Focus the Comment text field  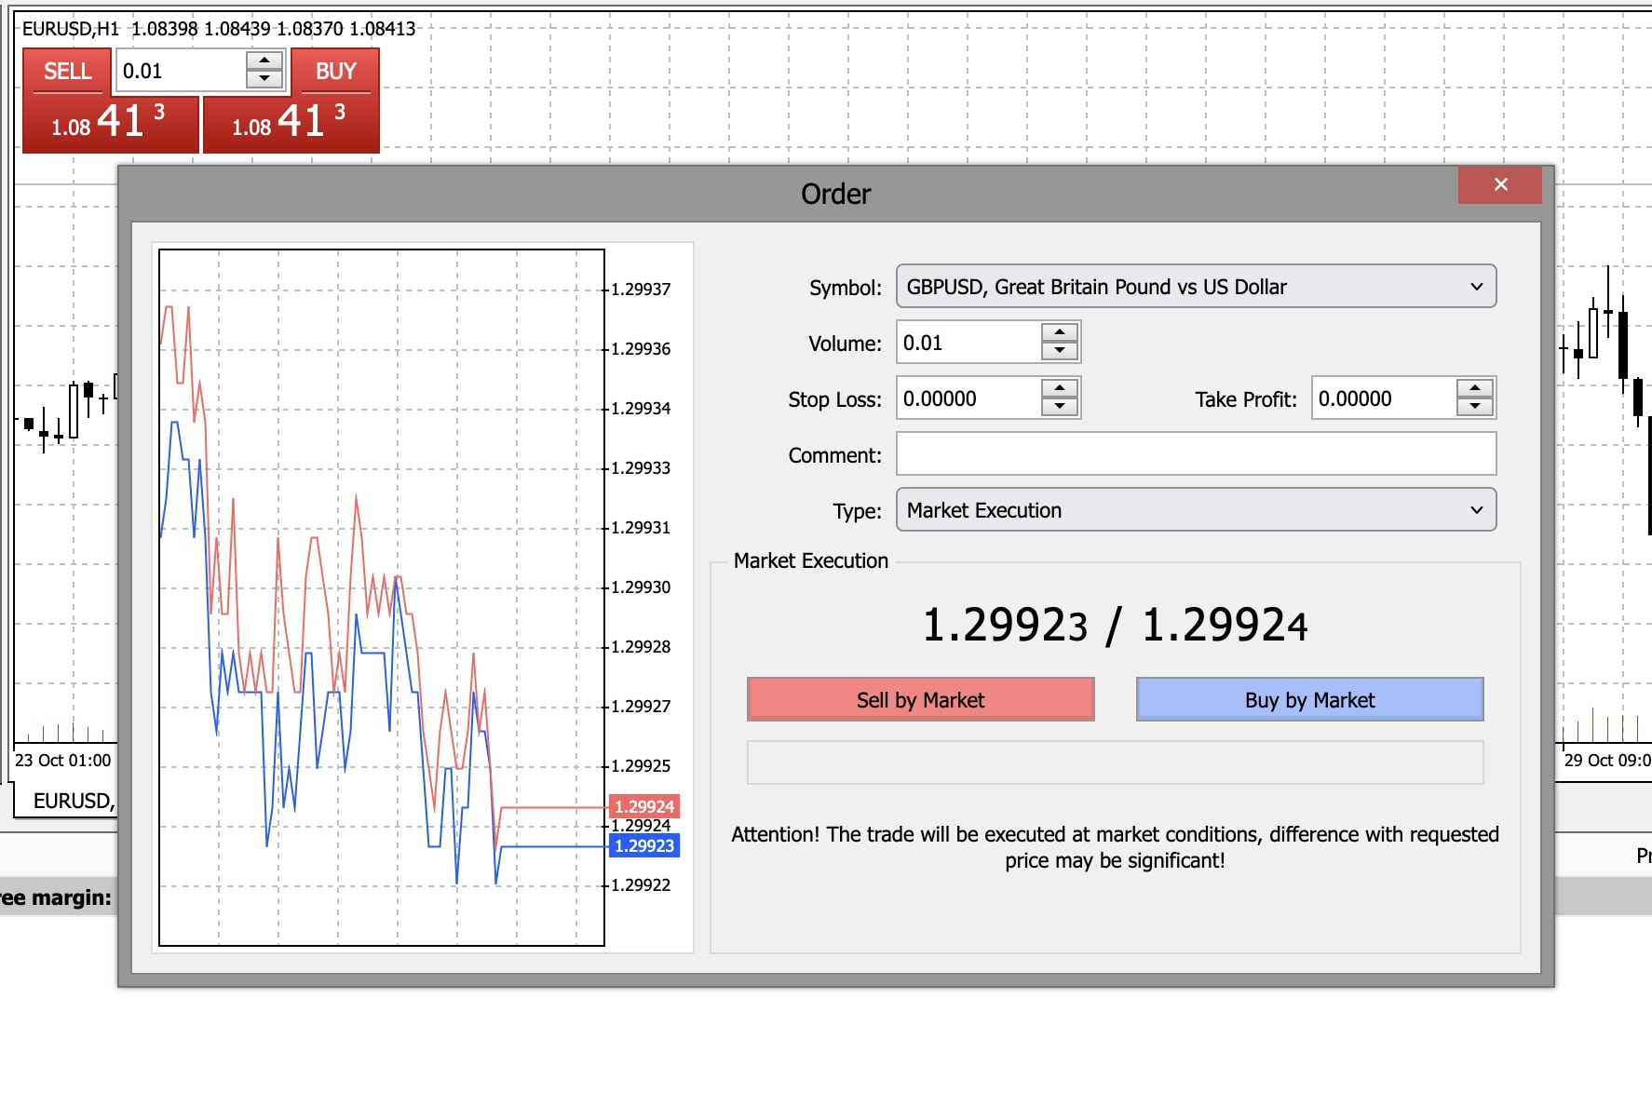(x=1196, y=454)
